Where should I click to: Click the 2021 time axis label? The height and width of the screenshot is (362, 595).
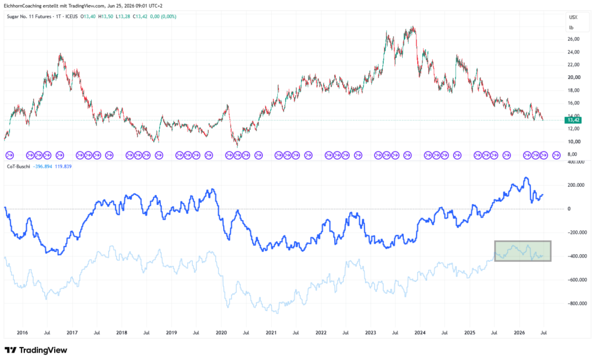pyautogui.click(x=271, y=333)
